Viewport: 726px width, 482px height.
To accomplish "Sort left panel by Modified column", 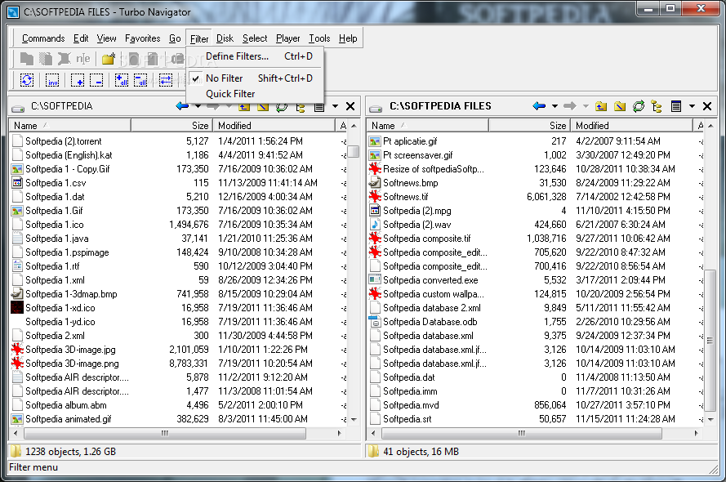I will point(274,126).
